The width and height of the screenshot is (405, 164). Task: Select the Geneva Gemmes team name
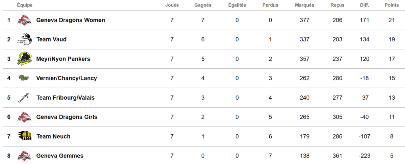[x=60, y=156]
